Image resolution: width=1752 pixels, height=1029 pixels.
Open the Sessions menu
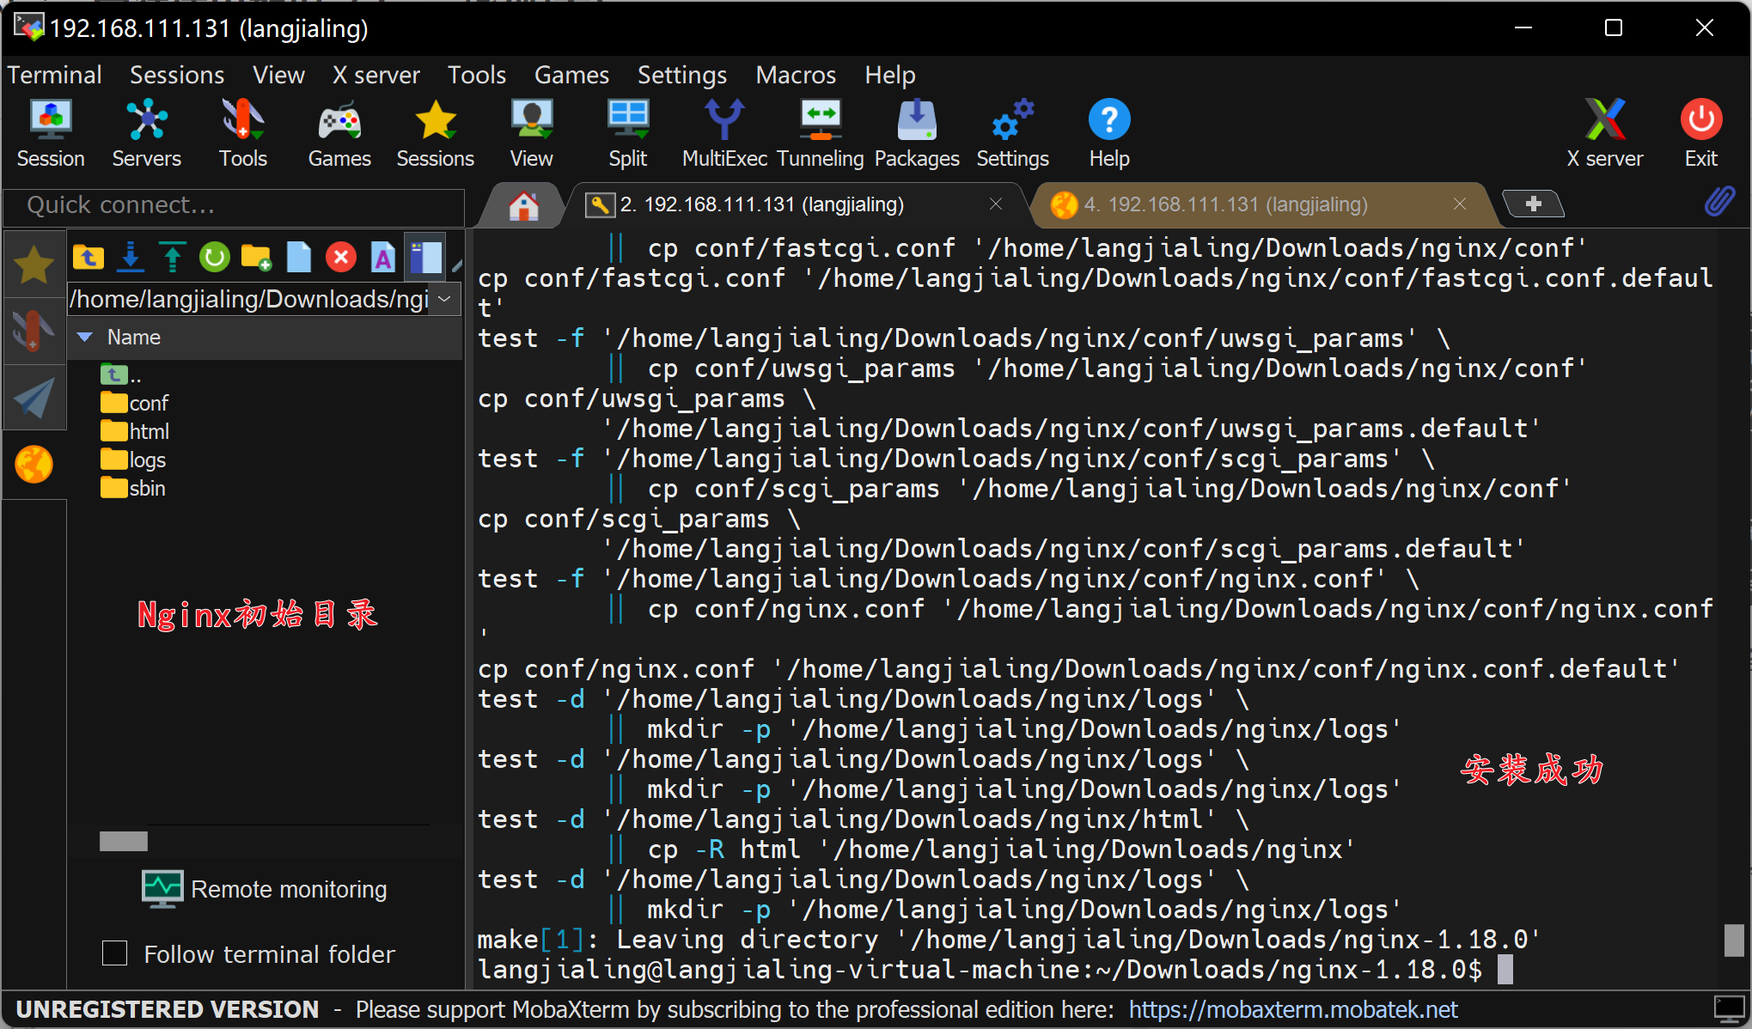click(x=177, y=75)
